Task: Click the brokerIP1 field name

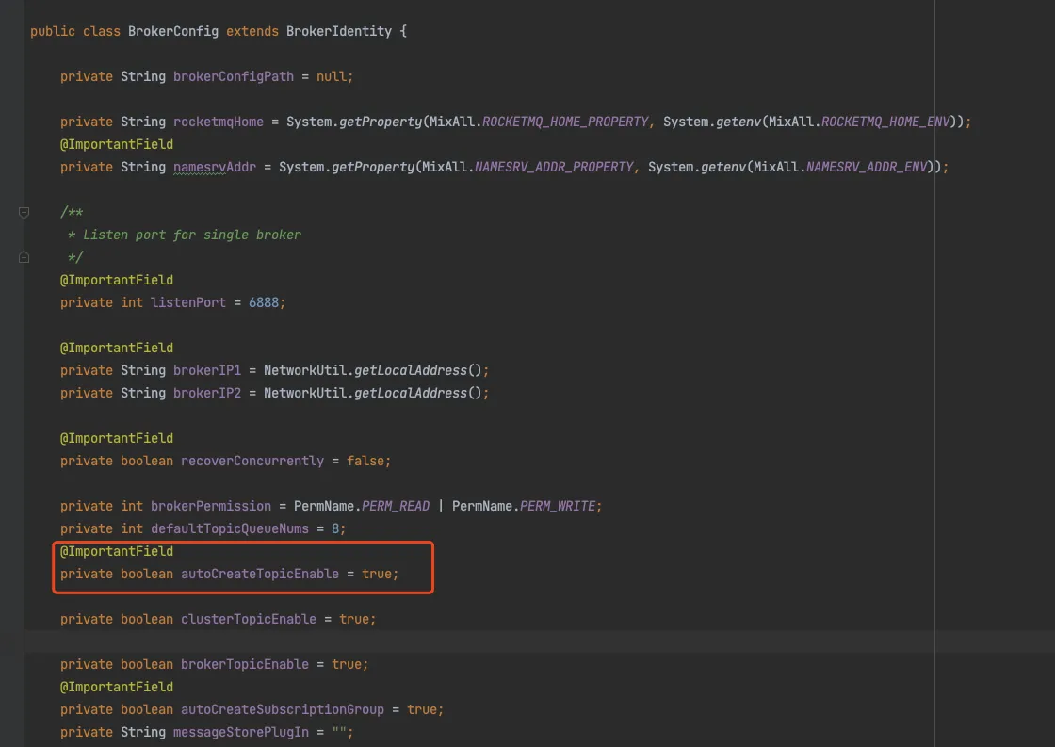Action: [x=207, y=370]
